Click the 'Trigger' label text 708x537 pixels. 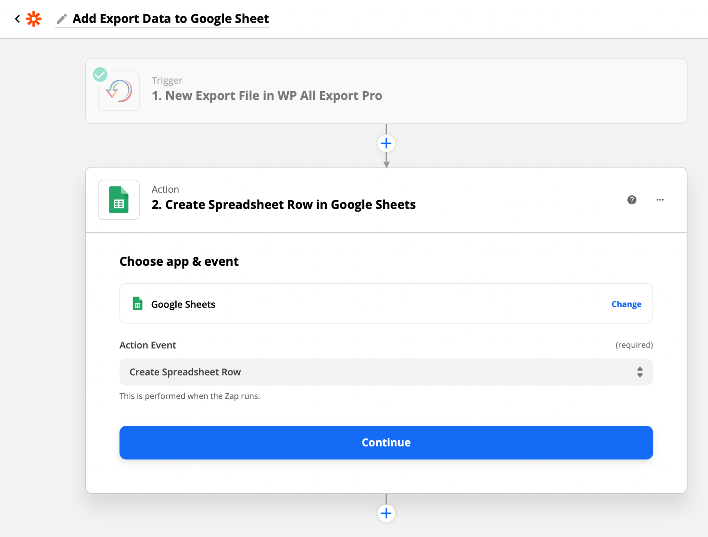pyautogui.click(x=167, y=81)
